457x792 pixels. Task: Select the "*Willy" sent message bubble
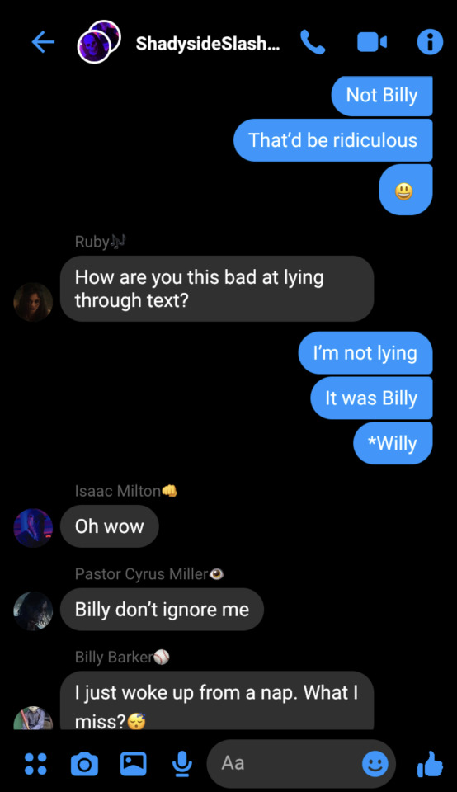coord(393,443)
